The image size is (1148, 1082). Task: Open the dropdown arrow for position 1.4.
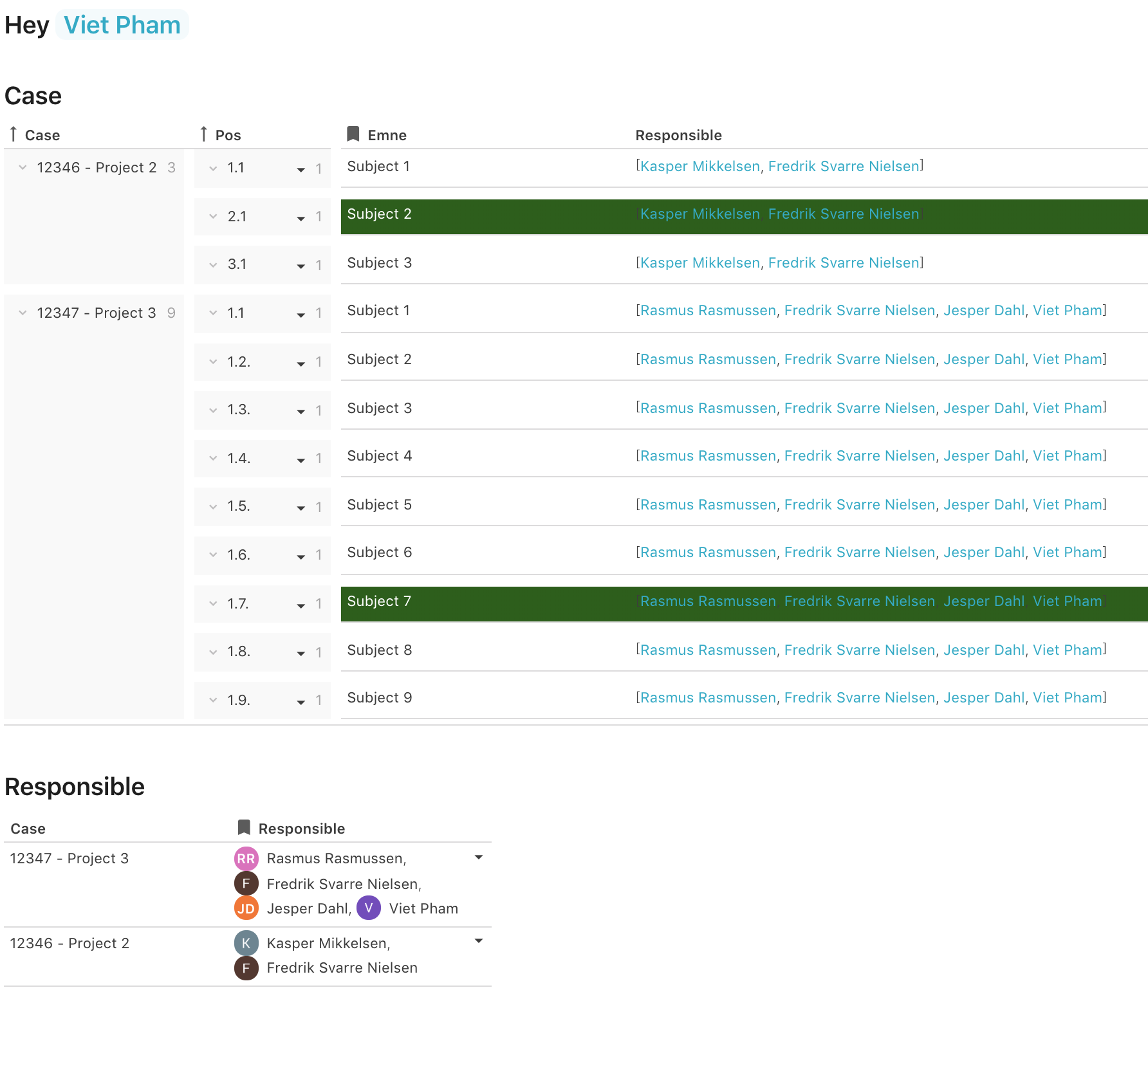tap(301, 460)
